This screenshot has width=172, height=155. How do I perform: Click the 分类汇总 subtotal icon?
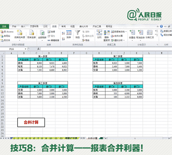coord(150,34)
